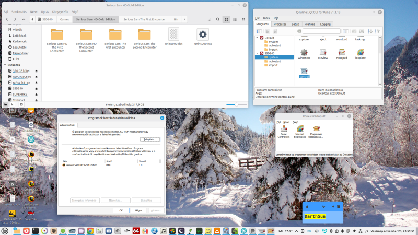This screenshot has width=418, height=235.
Task: Click the Games path segment
Action: pyautogui.click(x=64, y=19)
